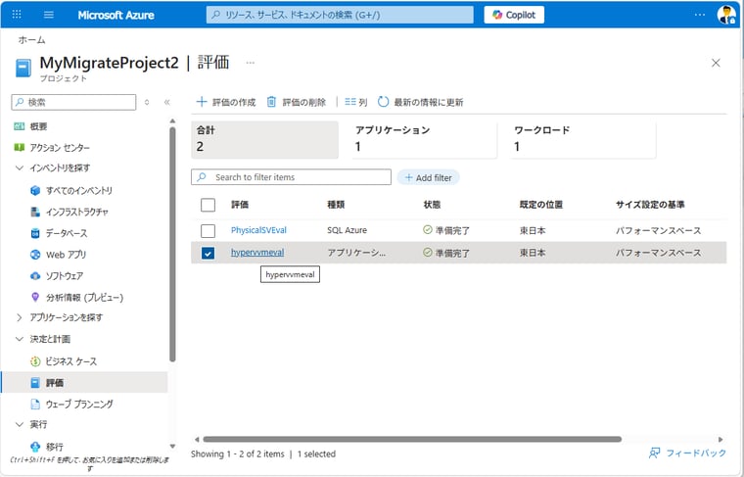744x477 pixels.
Task: Click the MyMigrateProject2 project icon
Action: [23, 68]
